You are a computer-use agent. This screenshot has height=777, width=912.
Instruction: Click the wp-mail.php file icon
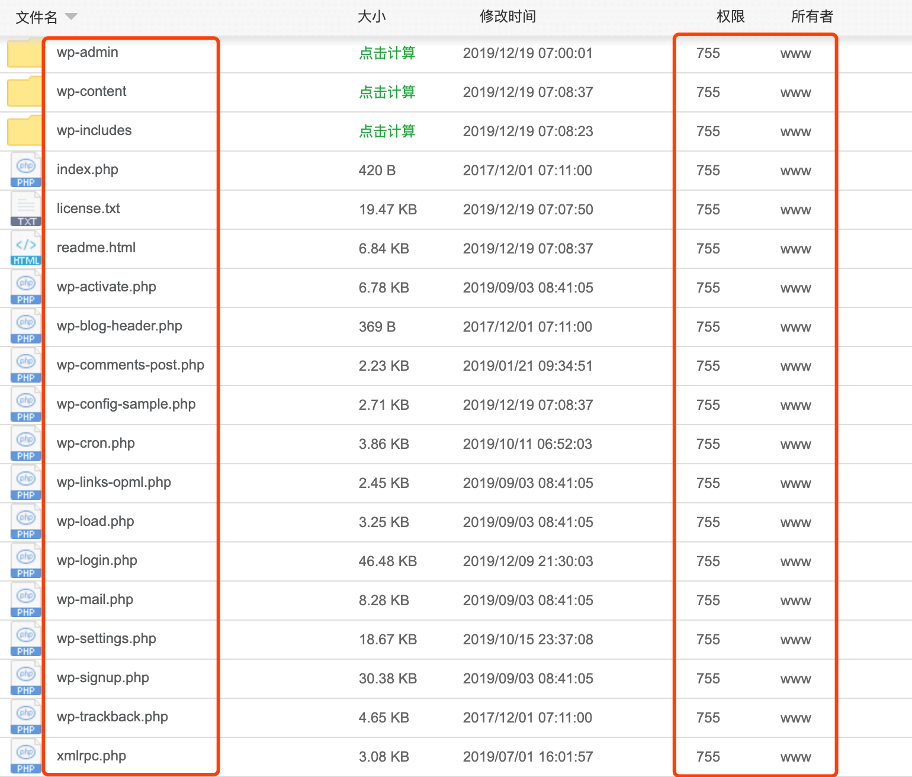(26, 601)
